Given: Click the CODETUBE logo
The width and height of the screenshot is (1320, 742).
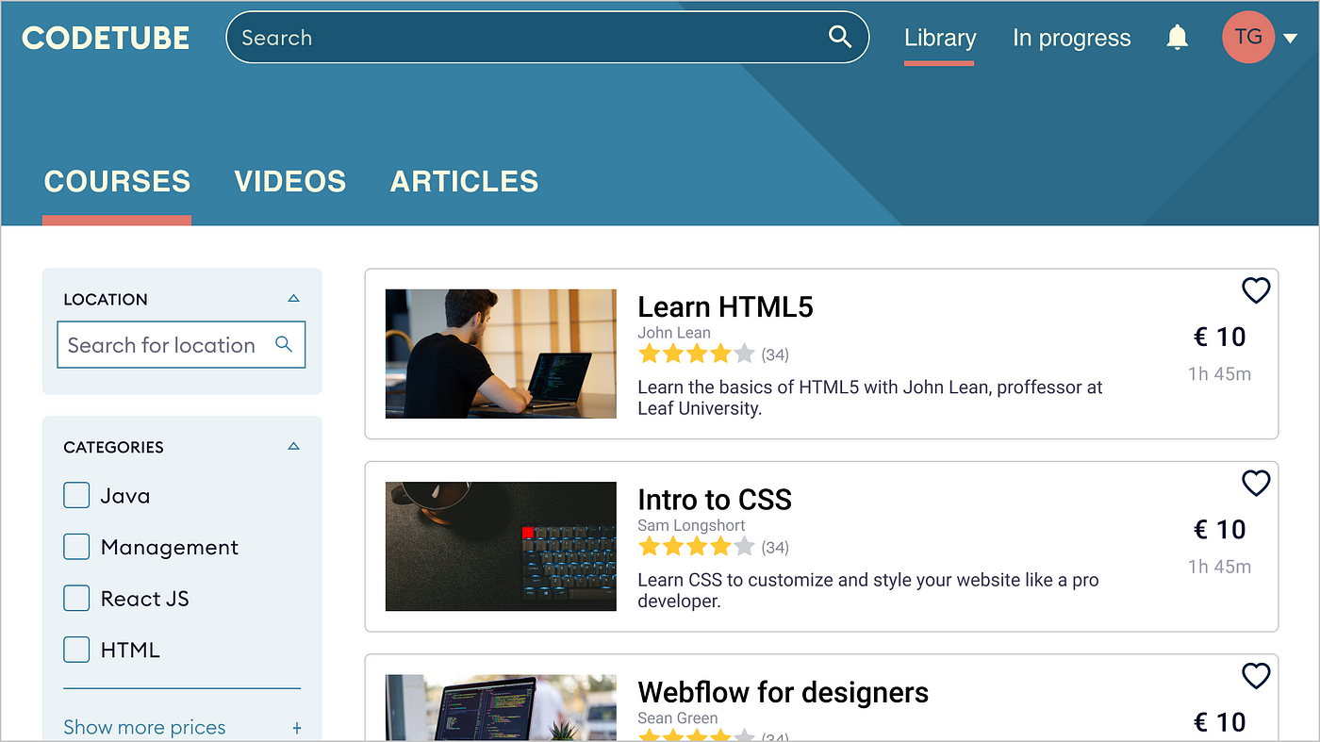Looking at the screenshot, I should [x=106, y=38].
